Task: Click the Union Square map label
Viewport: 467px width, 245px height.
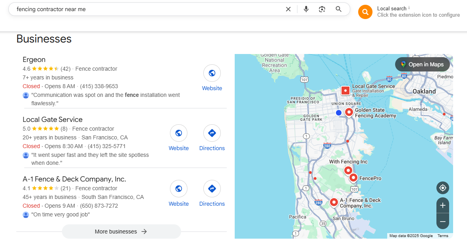Action: 346,104
